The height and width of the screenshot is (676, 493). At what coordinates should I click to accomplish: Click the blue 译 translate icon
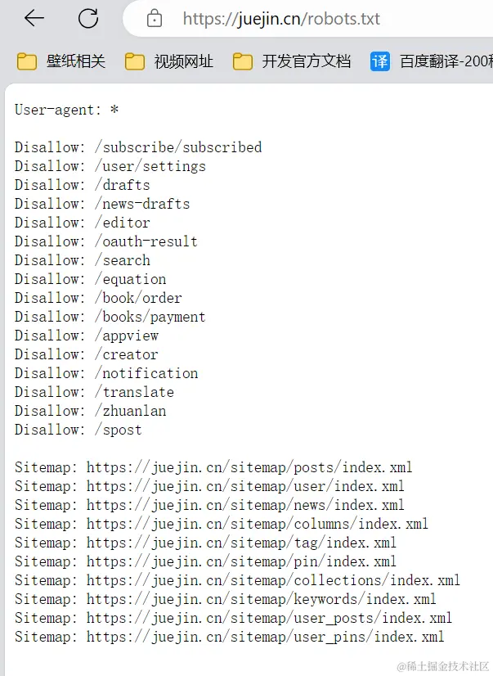coord(379,61)
